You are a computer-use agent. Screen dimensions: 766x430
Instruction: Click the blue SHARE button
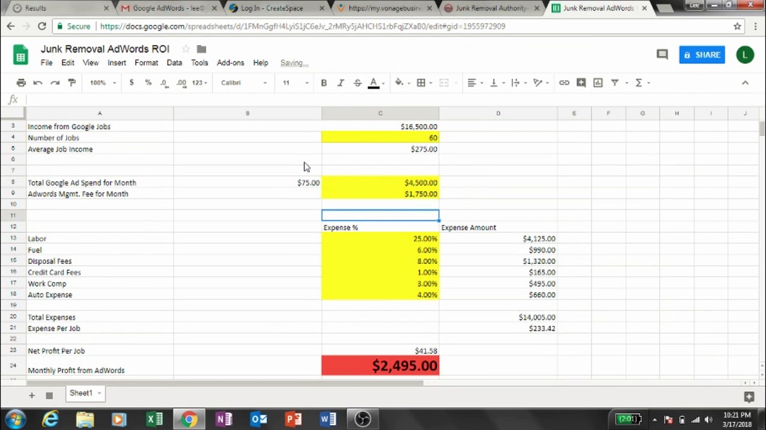pos(702,55)
